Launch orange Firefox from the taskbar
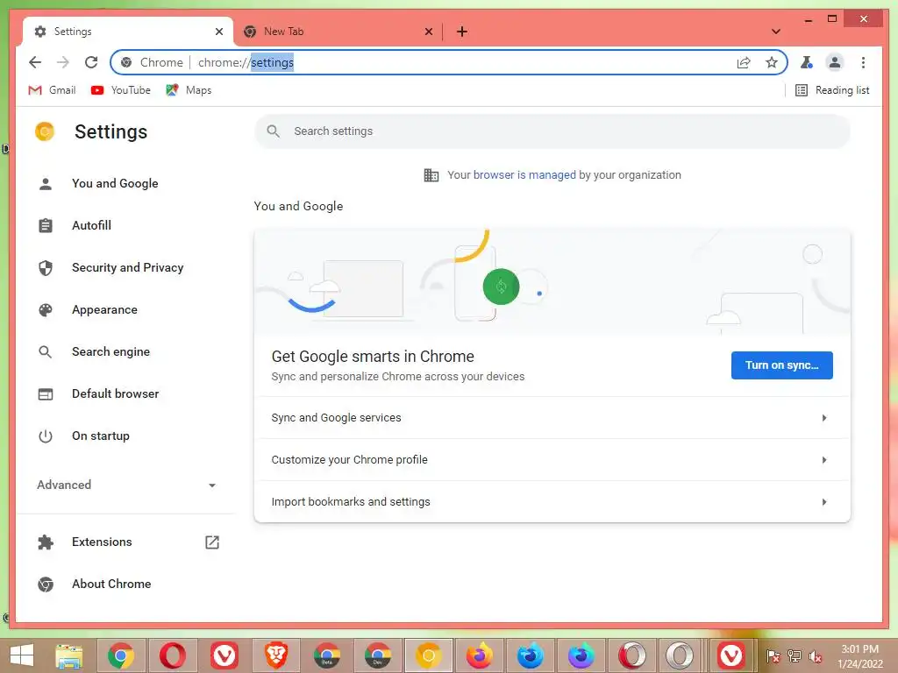Screen dimensions: 898x673 point(480,655)
